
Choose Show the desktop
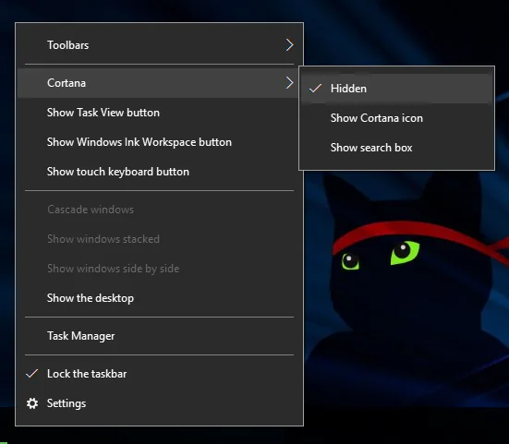pyautogui.click(x=160, y=298)
